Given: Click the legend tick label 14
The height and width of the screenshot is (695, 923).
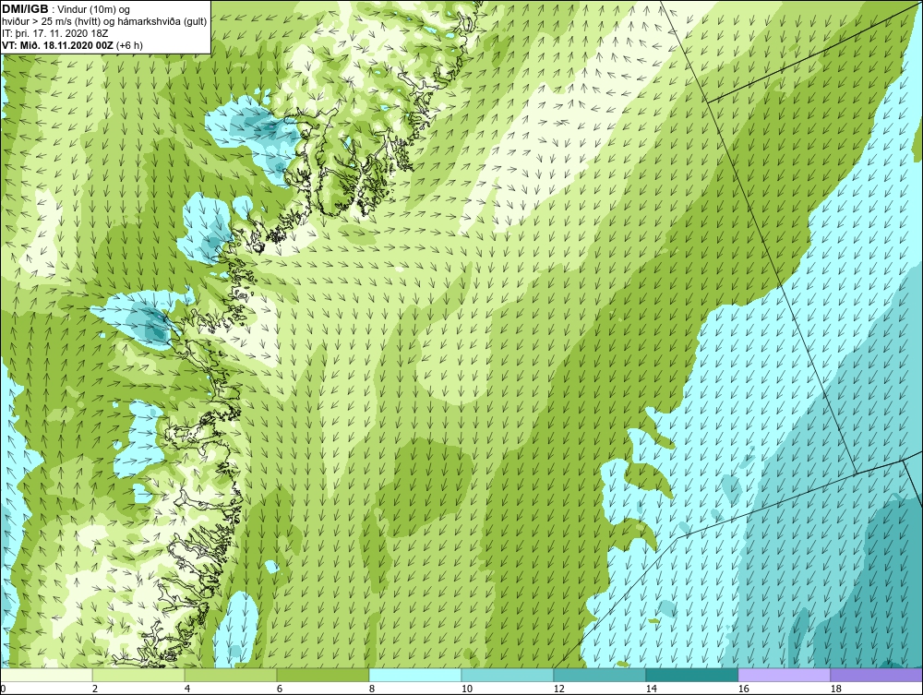Looking at the screenshot, I should pyautogui.click(x=651, y=689).
